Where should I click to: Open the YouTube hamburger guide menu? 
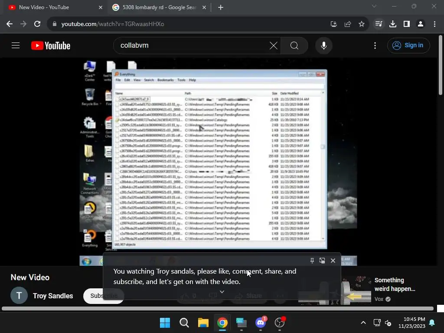pyautogui.click(x=16, y=45)
